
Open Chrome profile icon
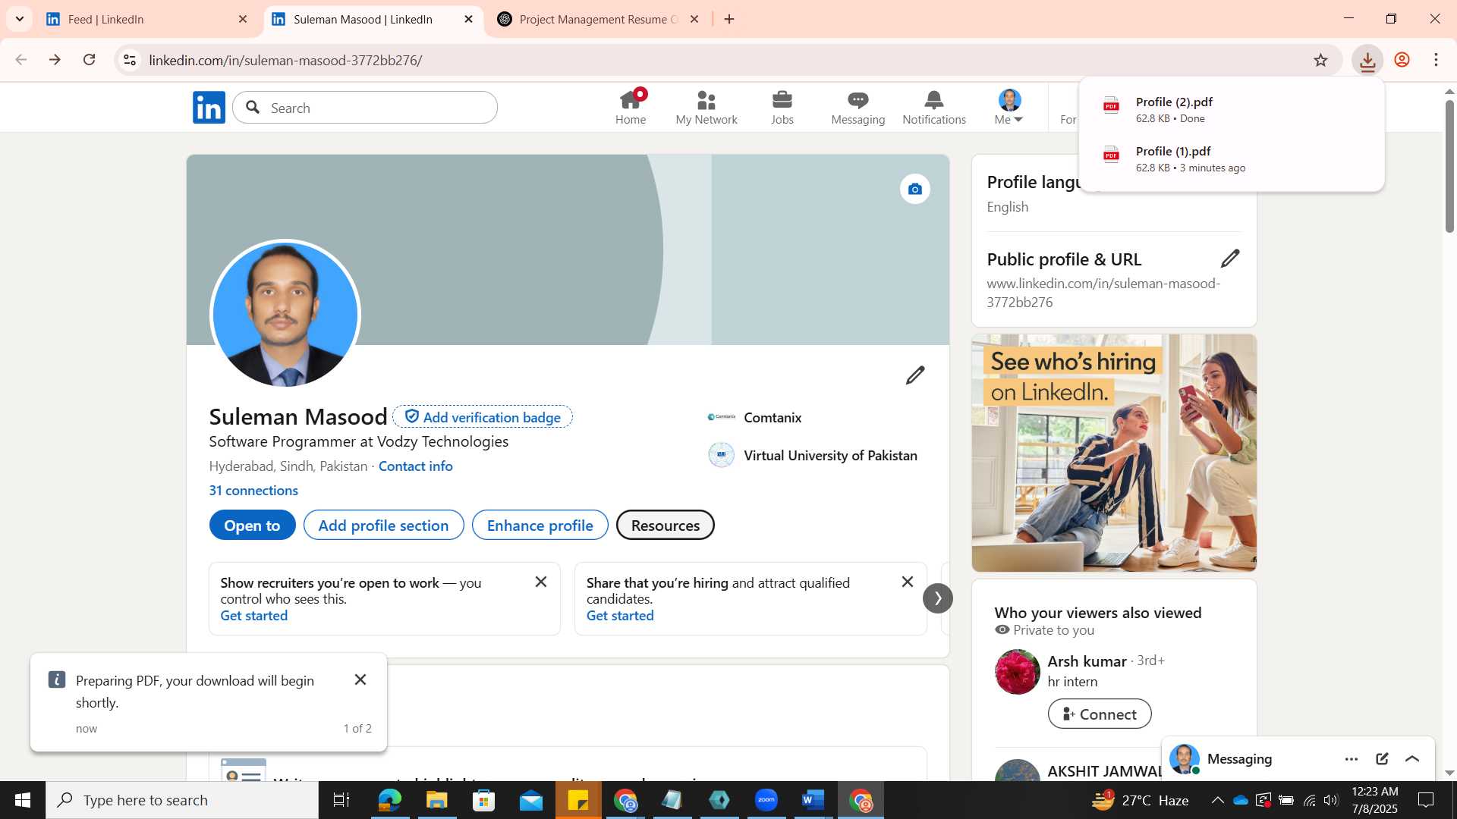point(1402,60)
